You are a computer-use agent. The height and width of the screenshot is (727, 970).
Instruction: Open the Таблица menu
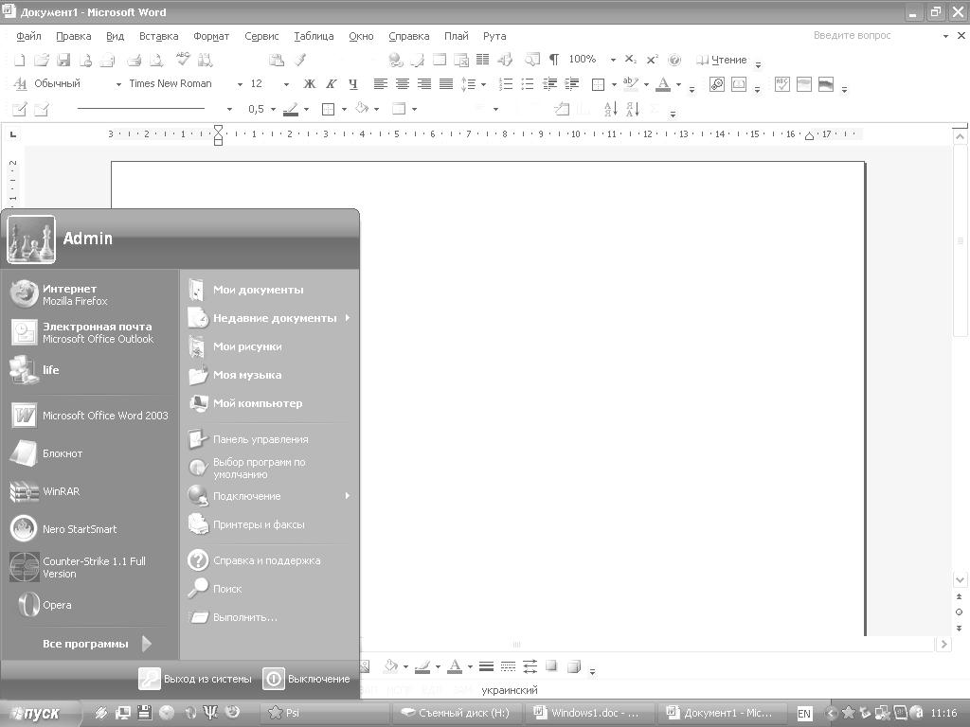tap(314, 37)
